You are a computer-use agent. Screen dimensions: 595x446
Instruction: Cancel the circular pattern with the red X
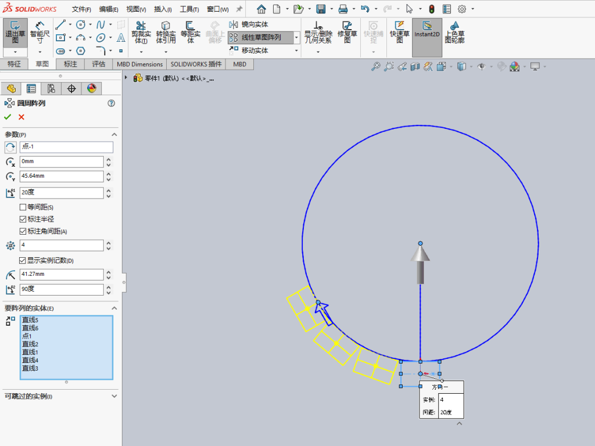tap(21, 117)
